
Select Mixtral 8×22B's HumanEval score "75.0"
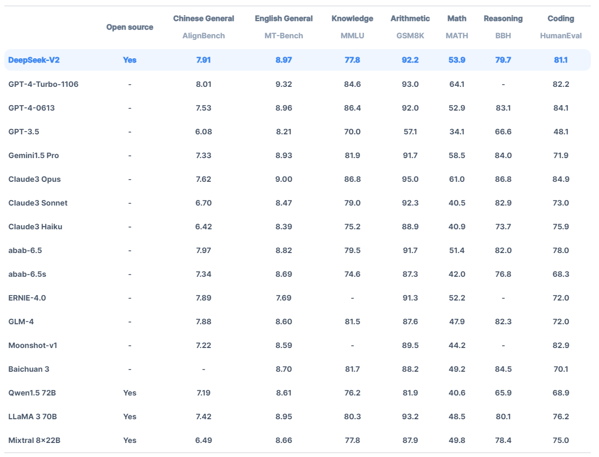point(560,440)
